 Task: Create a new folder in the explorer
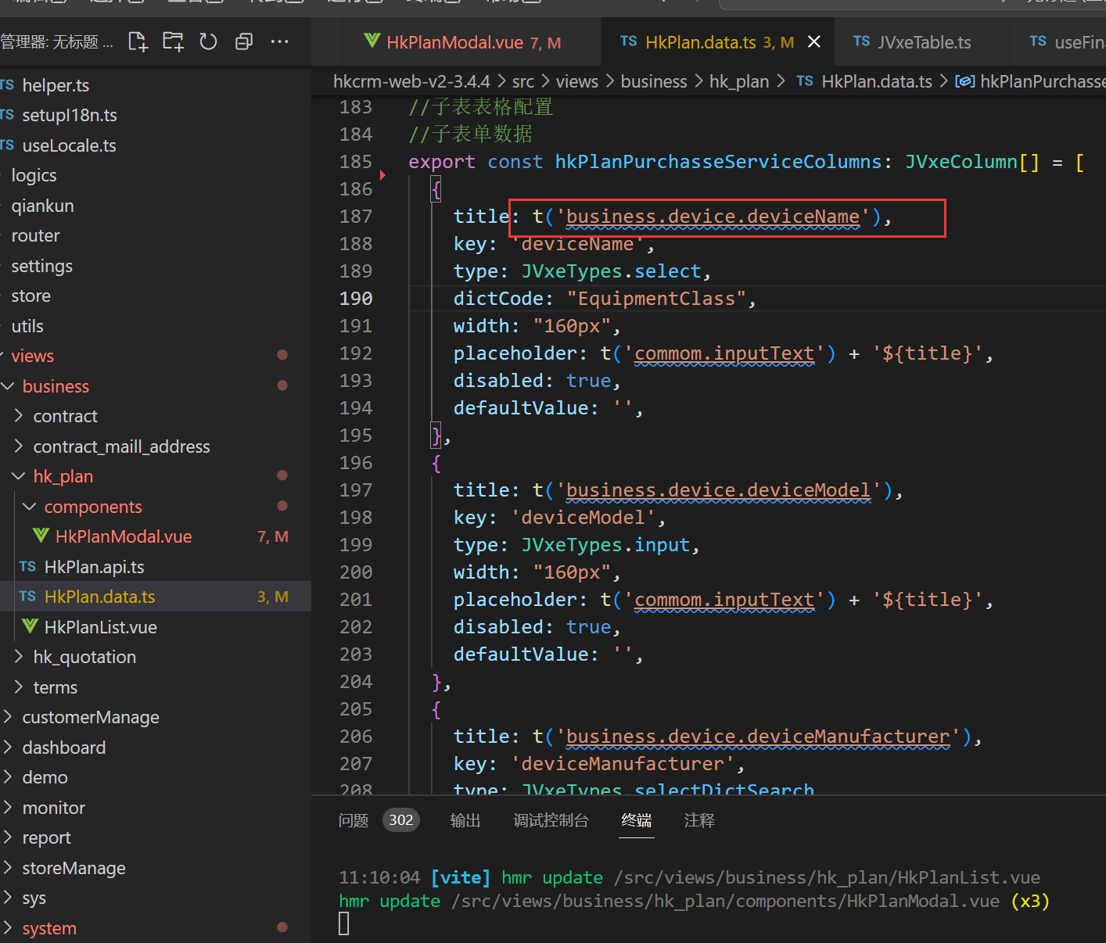172,41
